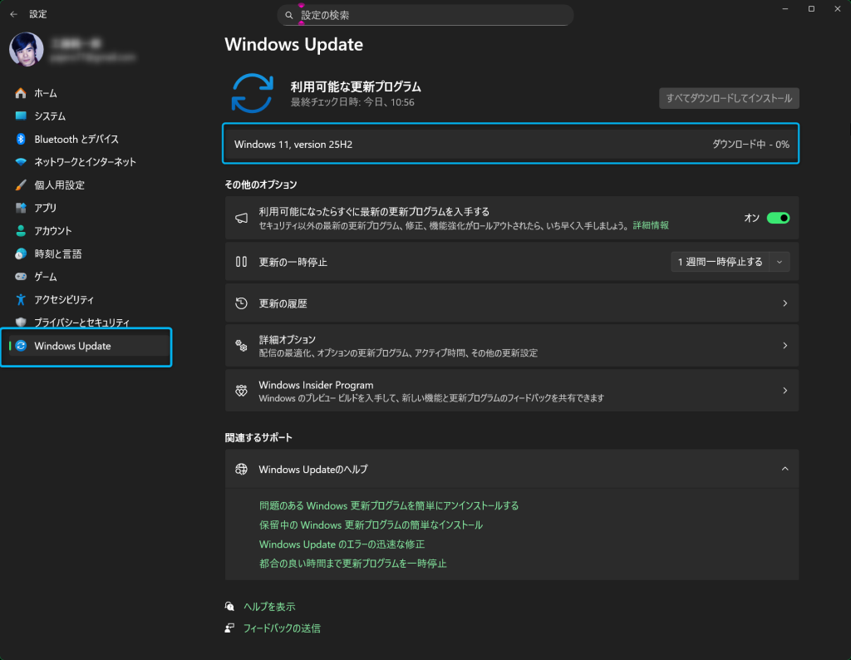851x660 pixels.
Task: Open the システム settings page
Action: [50, 116]
